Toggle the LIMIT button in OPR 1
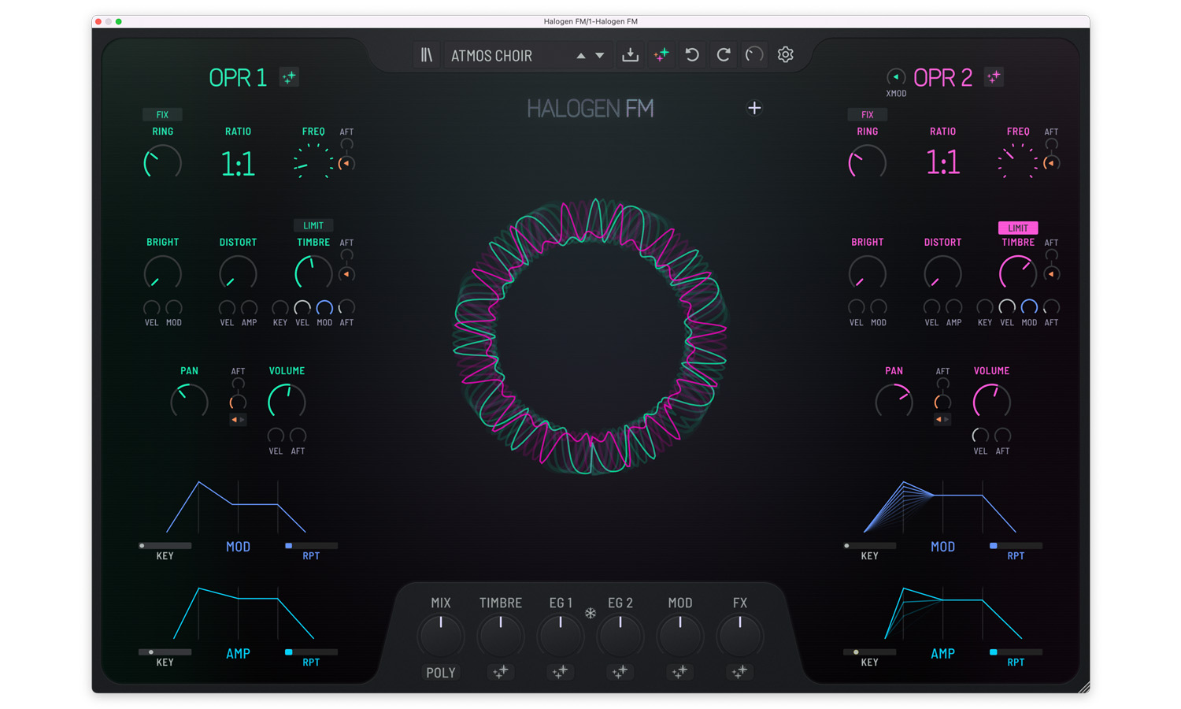The image size is (1181, 709). (x=313, y=226)
